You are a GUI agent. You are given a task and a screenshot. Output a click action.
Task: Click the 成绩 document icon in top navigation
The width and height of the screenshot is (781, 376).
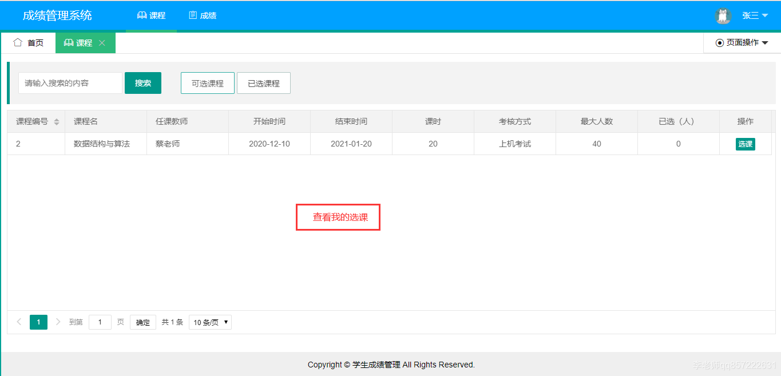point(193,15)
